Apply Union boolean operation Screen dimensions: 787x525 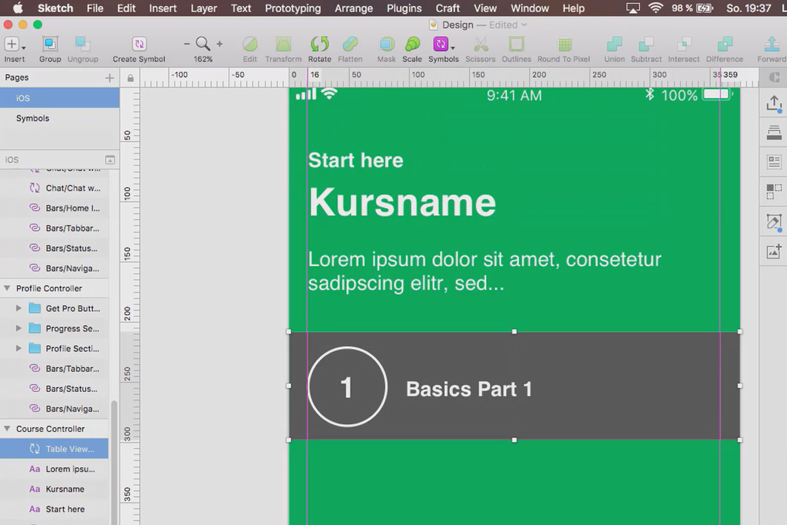[614, 48]
